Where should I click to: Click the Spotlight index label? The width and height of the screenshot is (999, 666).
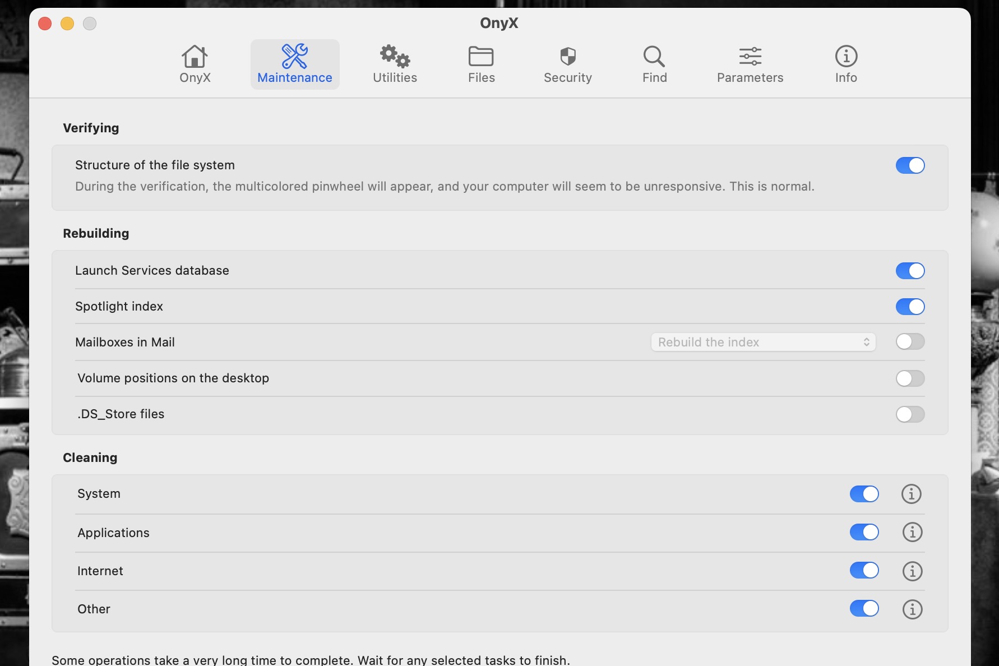pyautogui.click(x=119, y=306)
